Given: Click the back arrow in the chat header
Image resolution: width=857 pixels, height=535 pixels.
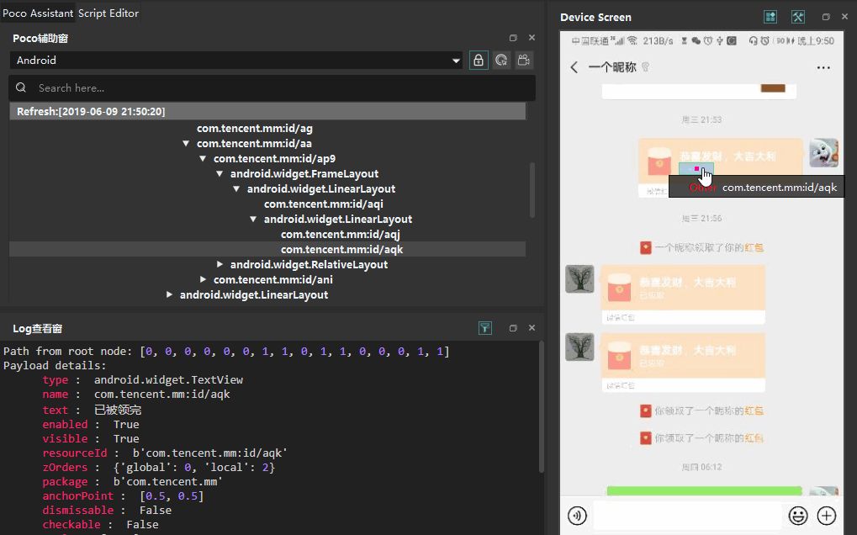Looking at the screenshot, I should [x=574, y=67].
